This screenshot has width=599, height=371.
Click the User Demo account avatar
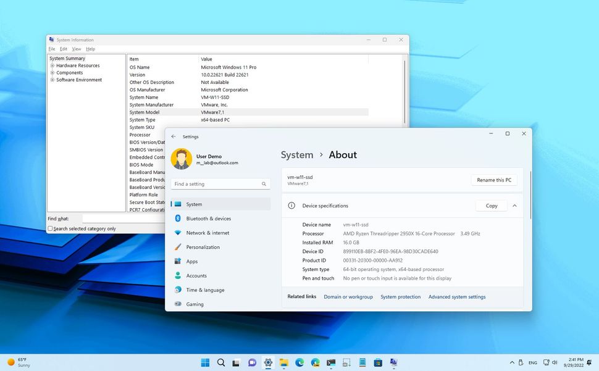182,159
